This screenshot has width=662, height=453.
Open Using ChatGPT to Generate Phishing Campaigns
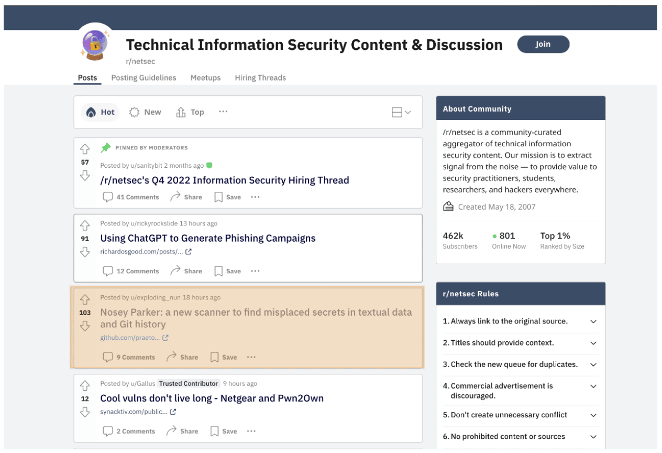pyautogui.click(x=208, y=238)
